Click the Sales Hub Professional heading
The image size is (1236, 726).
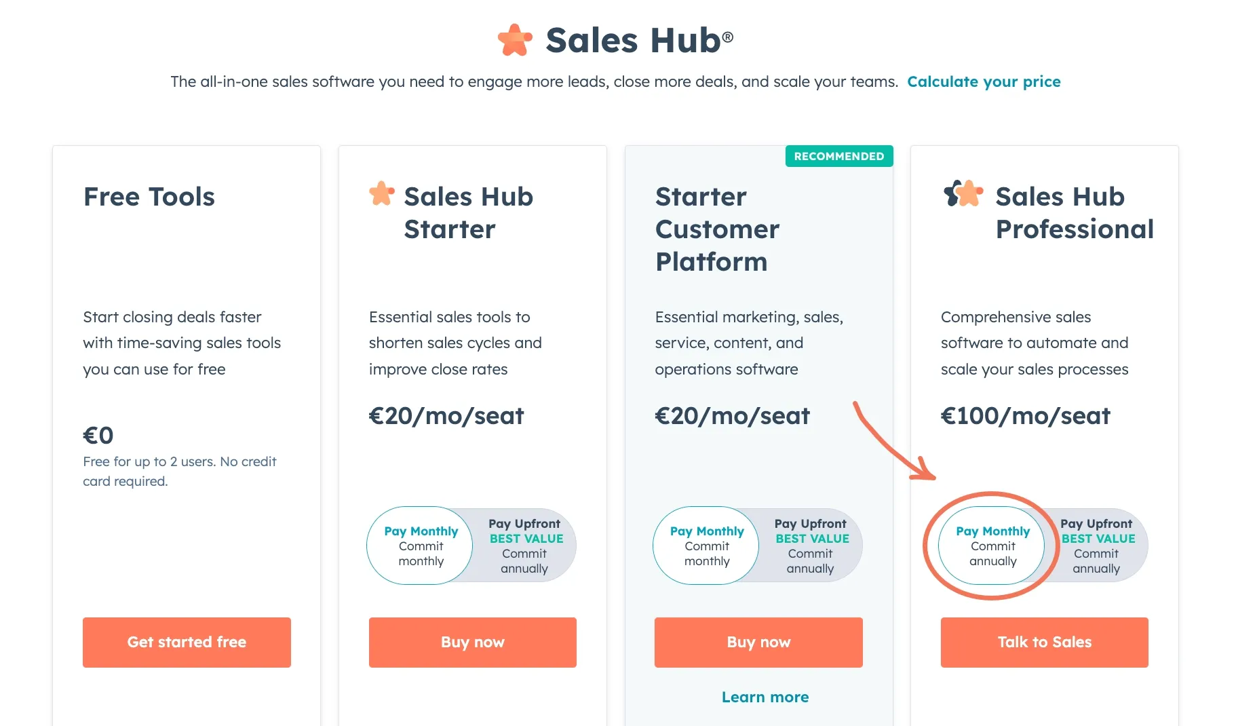1075,213
